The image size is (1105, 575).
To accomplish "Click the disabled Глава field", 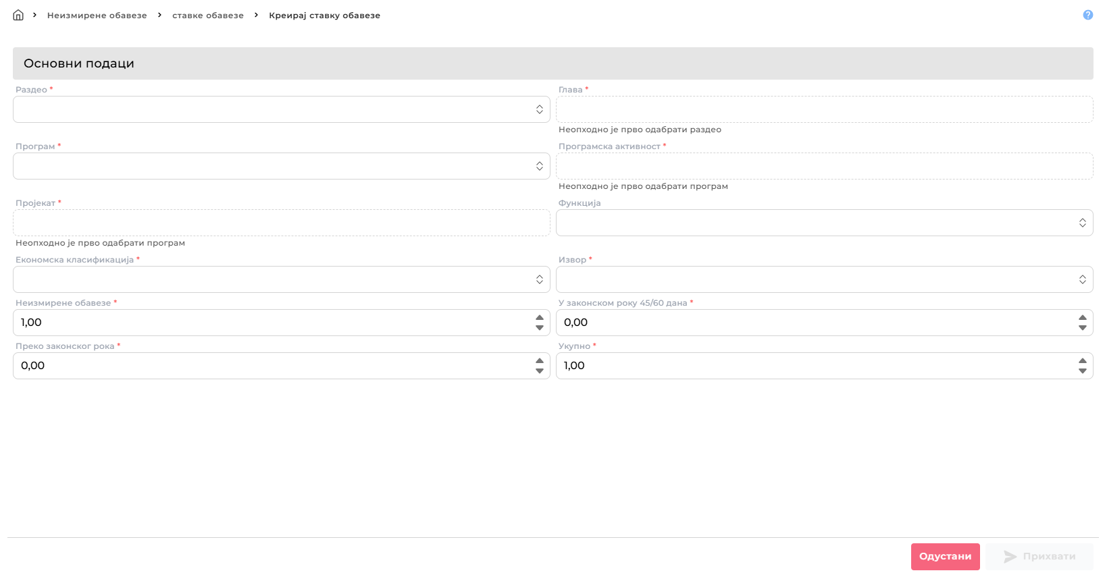I will coord(824,109).
